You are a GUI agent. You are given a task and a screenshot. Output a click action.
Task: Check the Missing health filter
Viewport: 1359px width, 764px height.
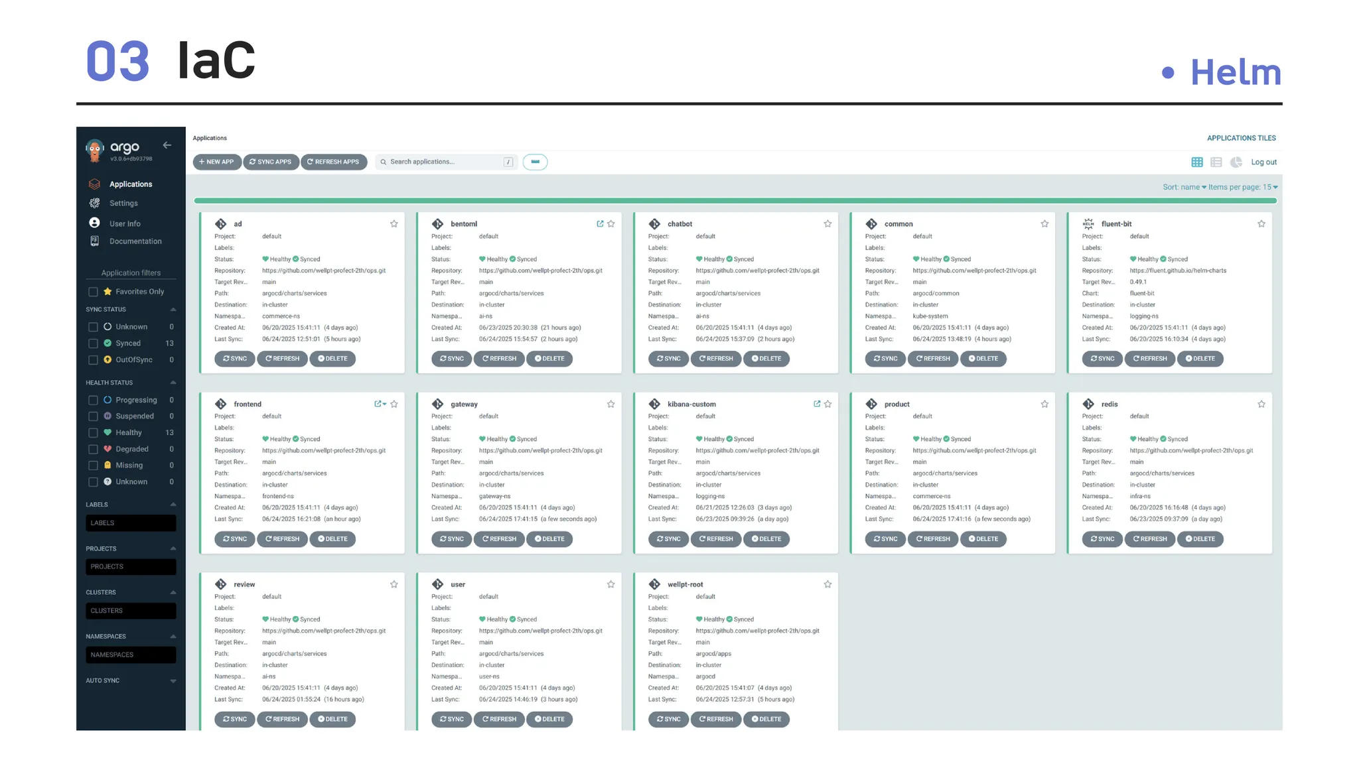[x=93, y=466]
